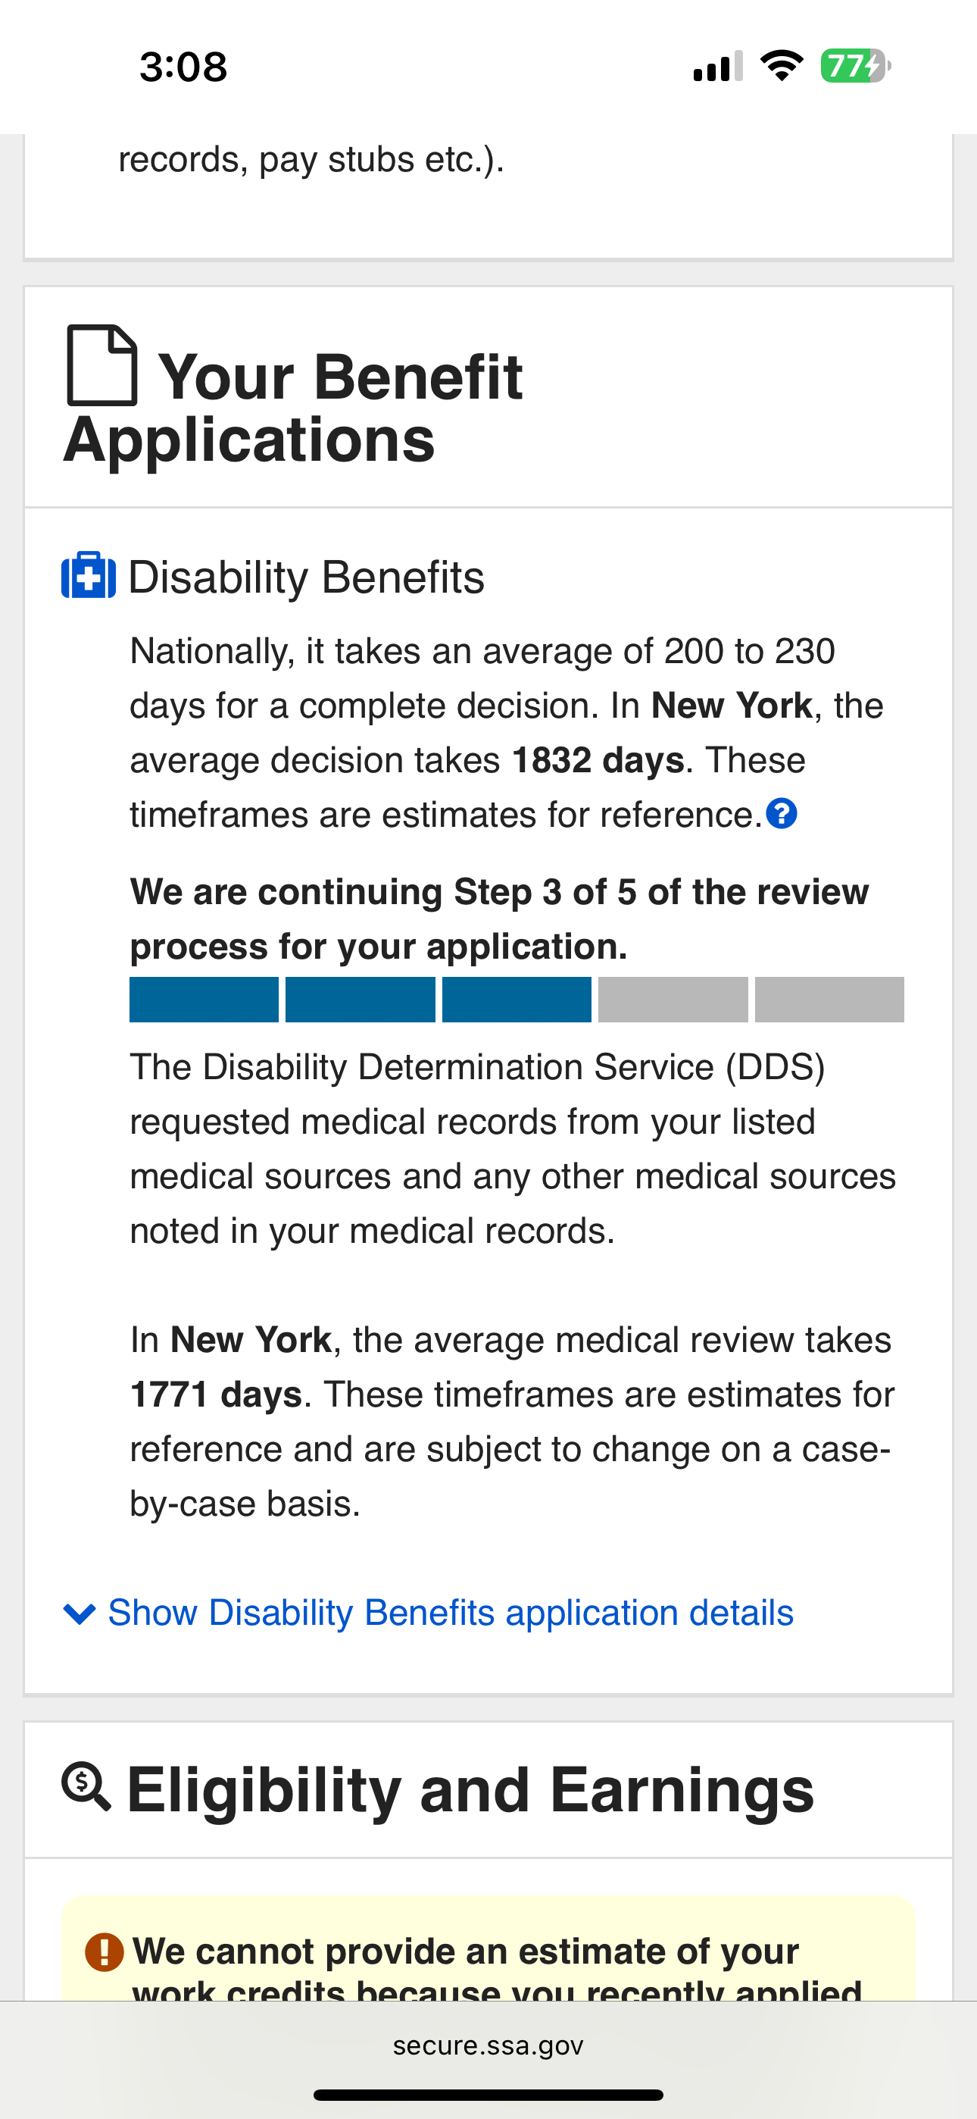Click the second blue progress step segment
Viewport: 977px width, 2119px height.
[361, 1000]
